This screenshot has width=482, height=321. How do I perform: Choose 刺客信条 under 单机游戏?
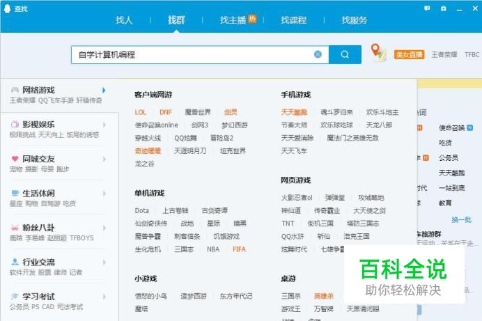pos(187,236)
